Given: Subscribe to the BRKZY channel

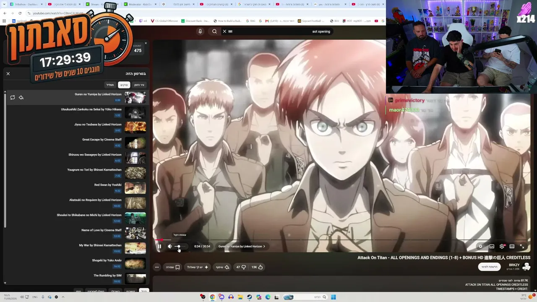Looking at the screenshot, I should click(x=490, y=267).
